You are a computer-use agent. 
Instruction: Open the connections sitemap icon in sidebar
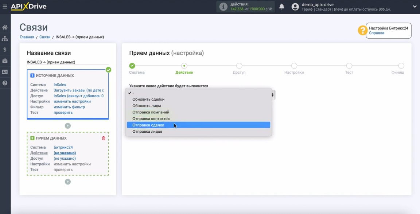point(5,39)
